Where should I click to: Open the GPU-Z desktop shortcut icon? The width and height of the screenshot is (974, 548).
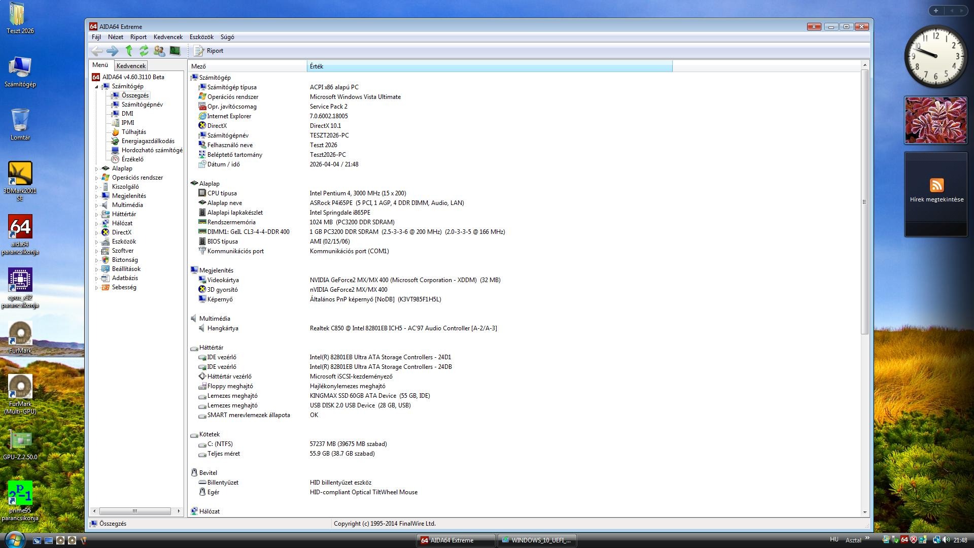point(20,440)
